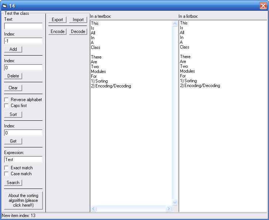
Task: Open About the sorting algorithm info
Action: coord(23,200)
